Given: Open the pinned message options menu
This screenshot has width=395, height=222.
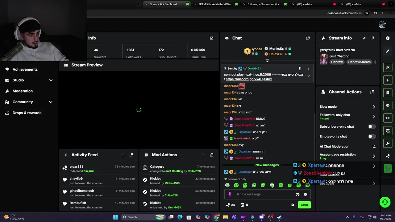Looking at the screenshot, I should [309, 69].
